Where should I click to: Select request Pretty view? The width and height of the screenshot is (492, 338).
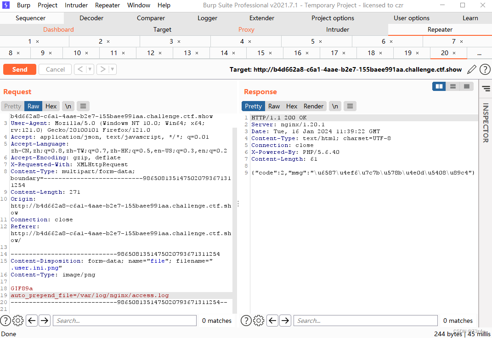pos(12,106)
